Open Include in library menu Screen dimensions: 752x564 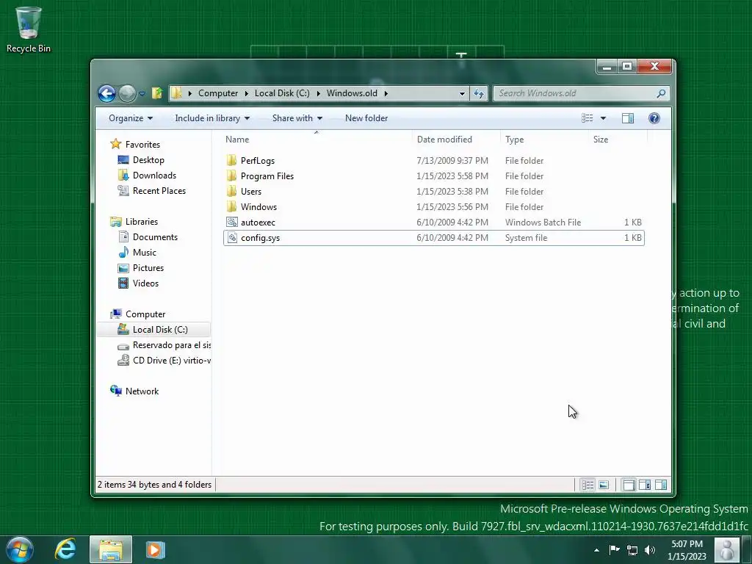(212, 118)
